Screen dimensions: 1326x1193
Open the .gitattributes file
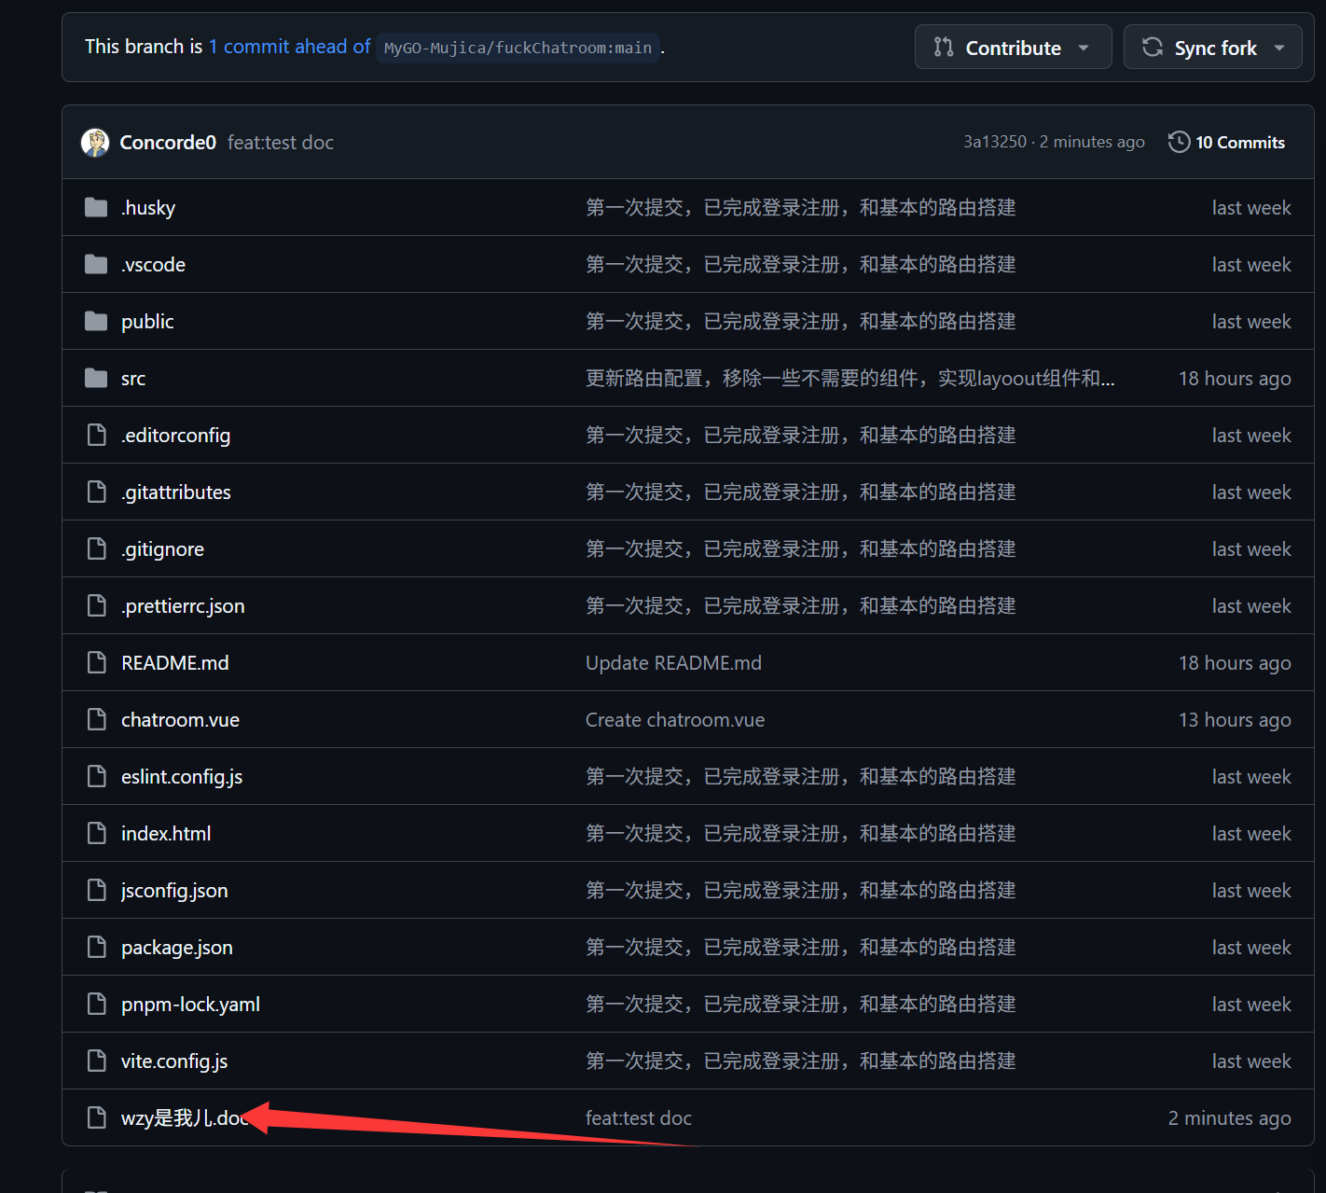tap(176, 492)
